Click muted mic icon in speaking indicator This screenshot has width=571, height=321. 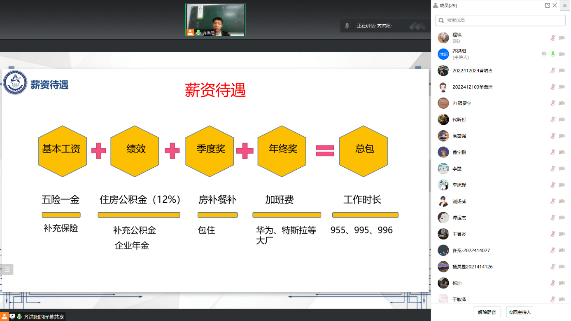click(347, 26)
